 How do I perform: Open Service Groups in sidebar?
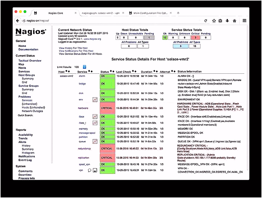[29, 86]
